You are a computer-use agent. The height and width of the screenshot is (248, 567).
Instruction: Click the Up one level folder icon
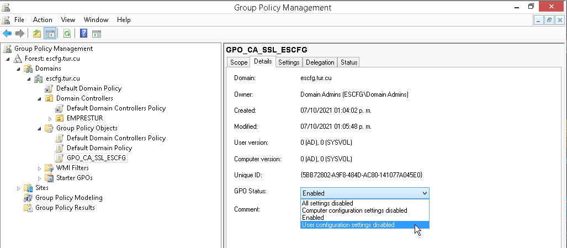click(37, 34)
